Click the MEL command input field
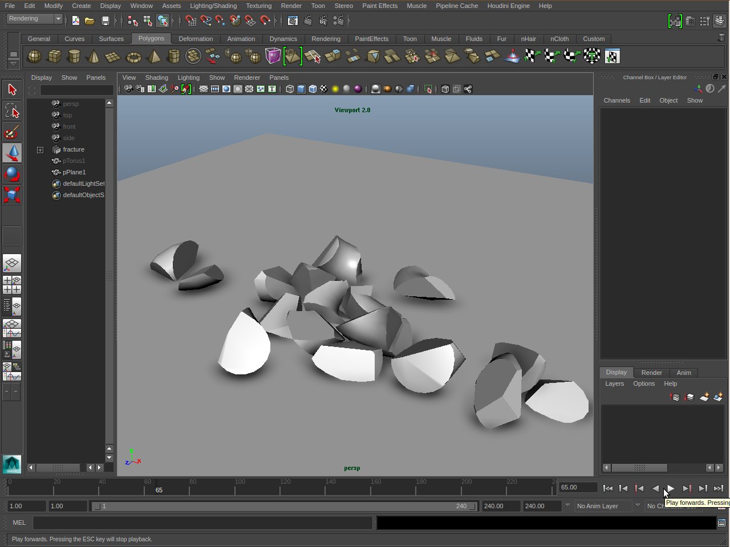The width and height of the screenshot is (730, 547). point(202,522)
